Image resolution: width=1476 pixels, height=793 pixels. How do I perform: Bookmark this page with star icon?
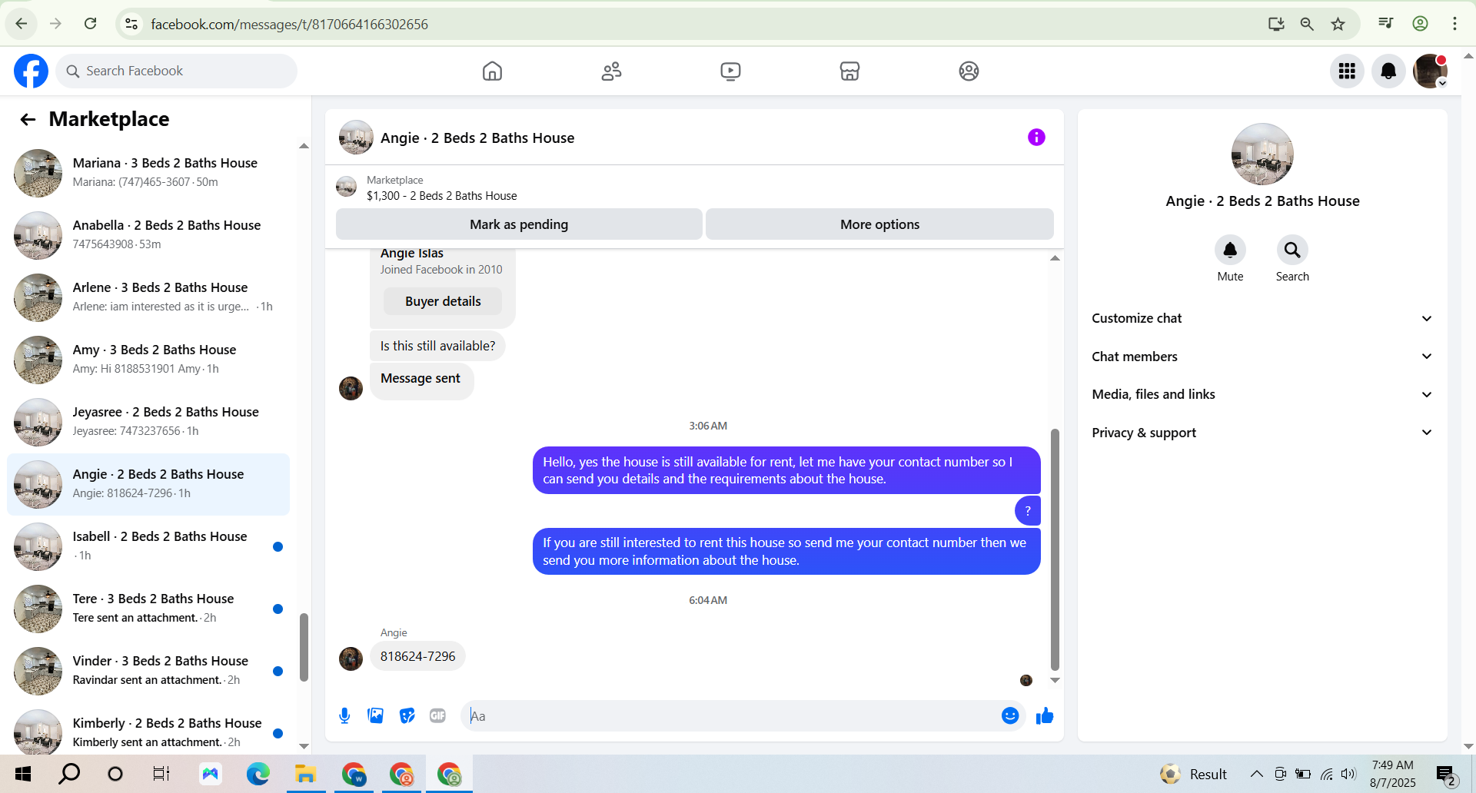(x=1338, y=24)
